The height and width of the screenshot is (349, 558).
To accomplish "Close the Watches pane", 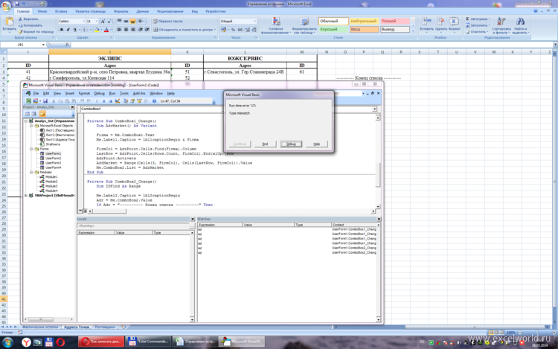I will click(379, 219).
